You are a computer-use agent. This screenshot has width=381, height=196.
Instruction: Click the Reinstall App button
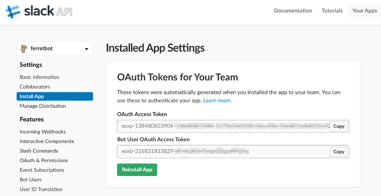[x=137, y=170]
